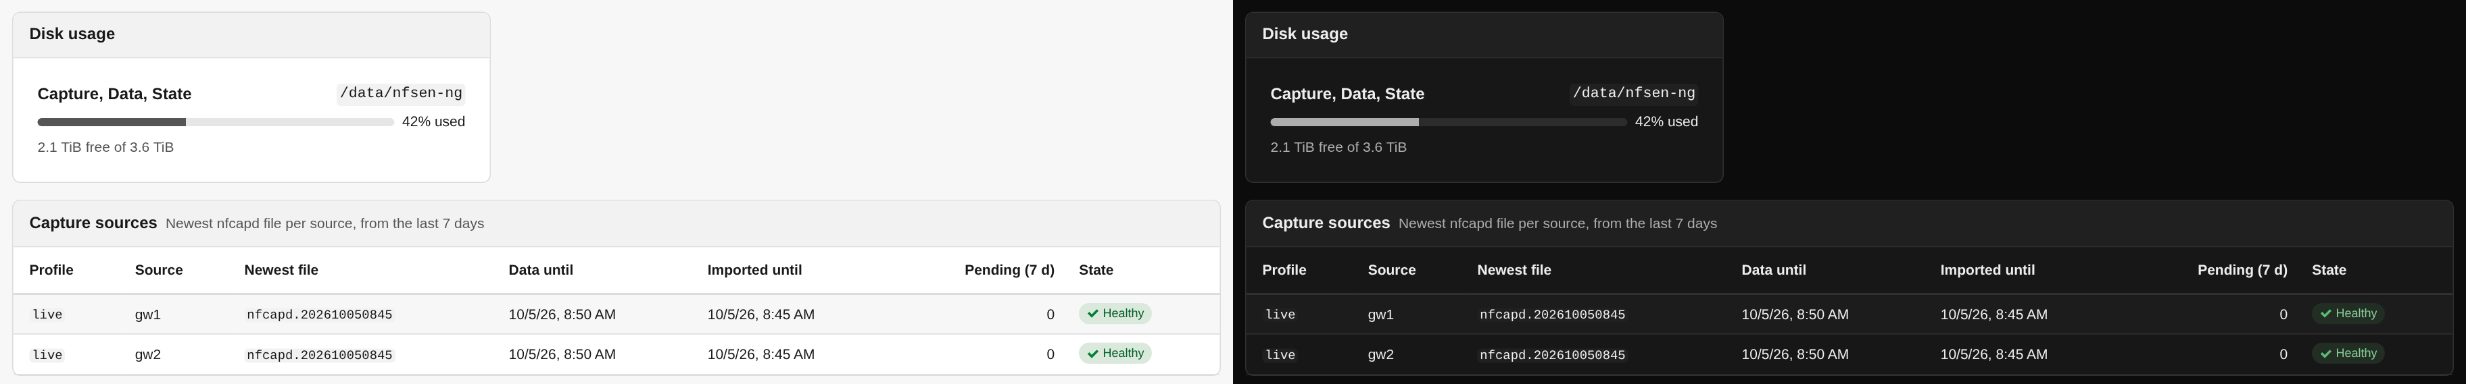Click the /data/nfsen-ng path in dark panel
This screenshot has width=2466, height=384.
(x=1634, y=92)
